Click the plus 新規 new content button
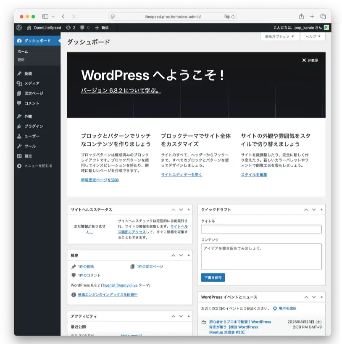This screenshot has height=344, width=342. 102,28
